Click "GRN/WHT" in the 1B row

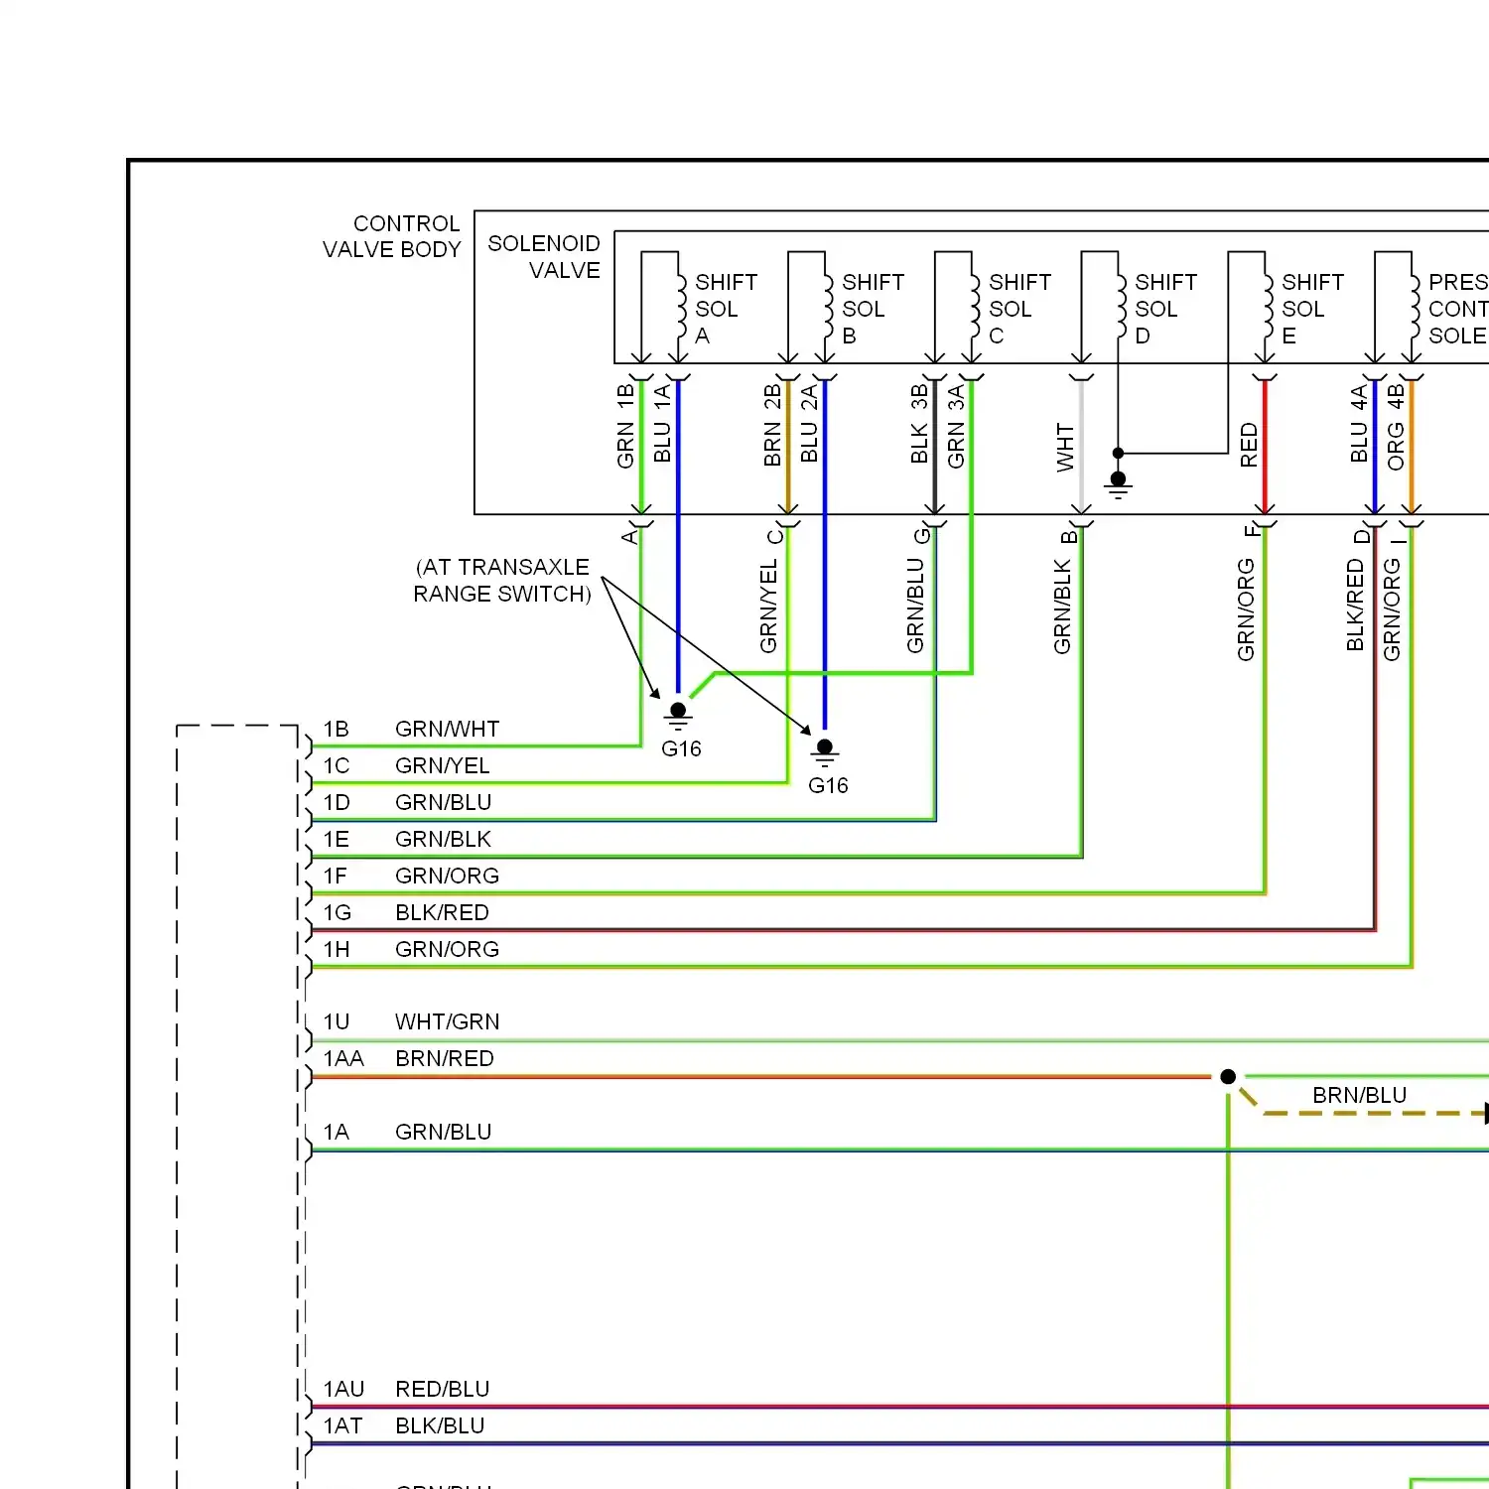tap(447, 730)
